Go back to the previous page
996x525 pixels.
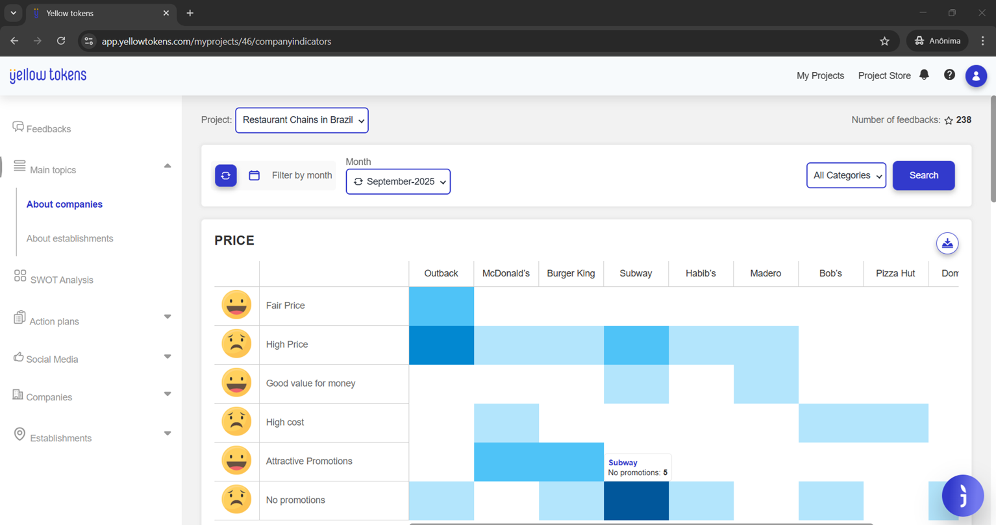[14, 41]
